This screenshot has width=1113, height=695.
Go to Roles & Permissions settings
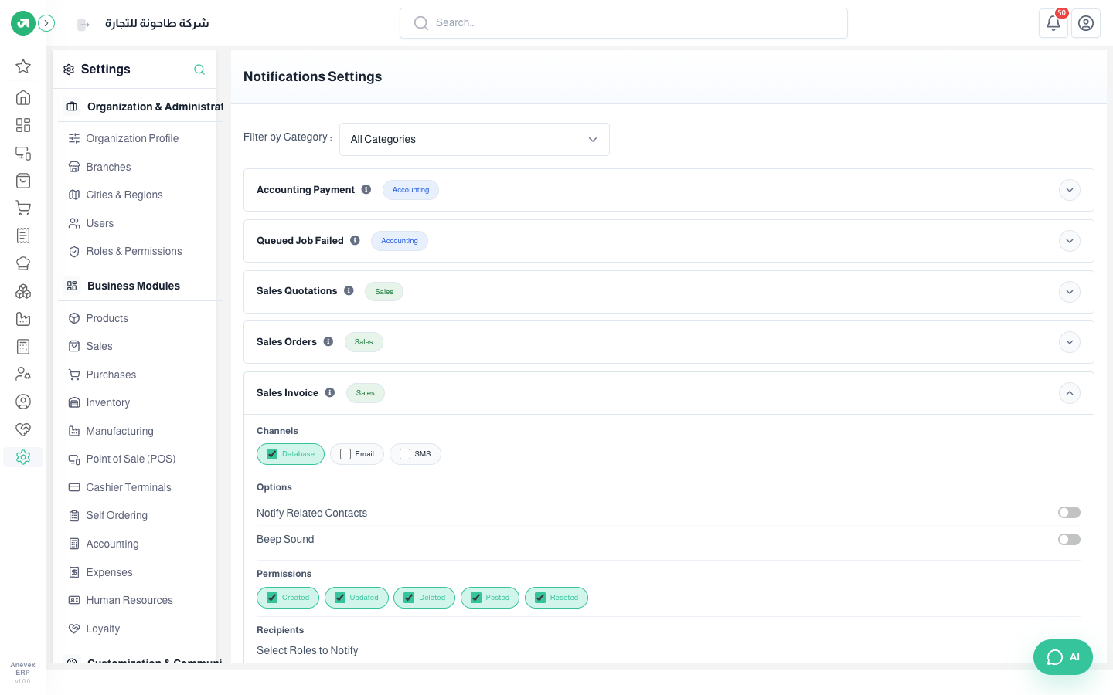click(x=134, y=251)
